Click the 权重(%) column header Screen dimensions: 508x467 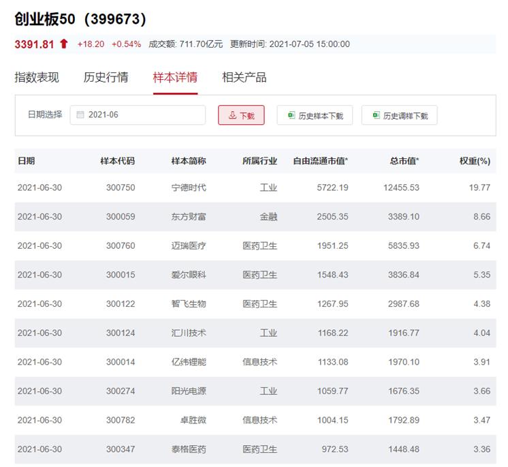click(475, 160)
